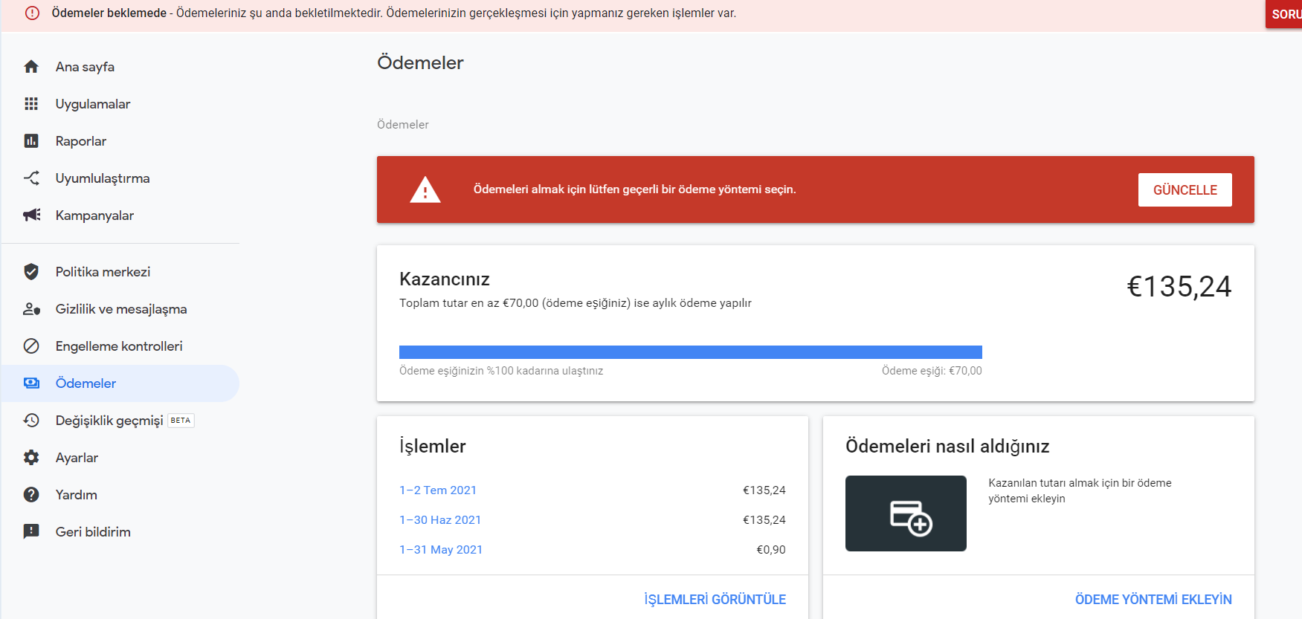The height and width of the screenshot is (619, 1302).
Task: Click the Ödemeler breadcrumb text
Action: [403, 125]
